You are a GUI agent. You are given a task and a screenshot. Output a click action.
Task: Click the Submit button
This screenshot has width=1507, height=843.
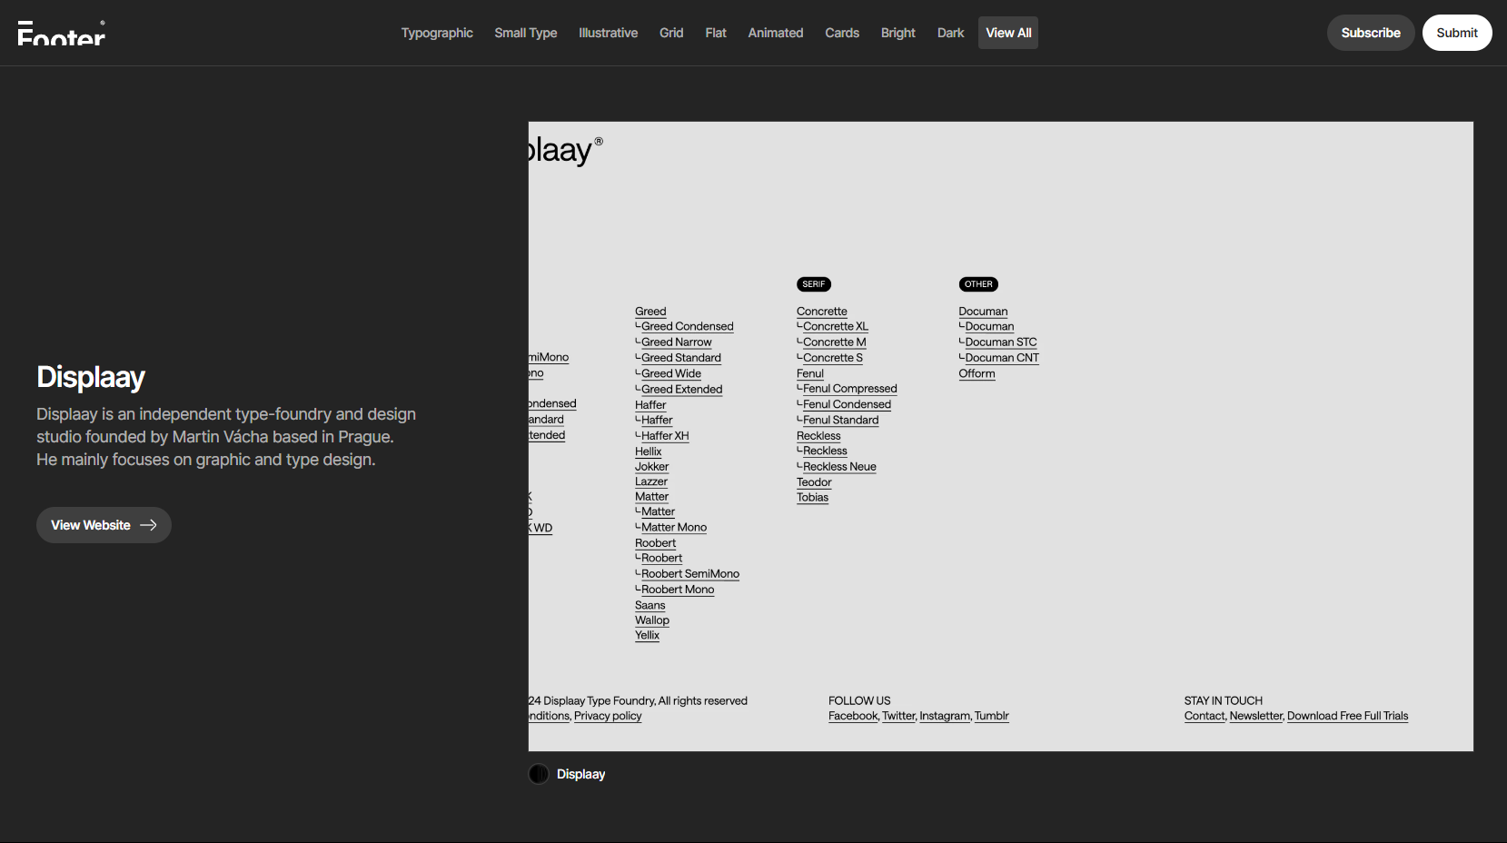[x=1457, y=33]
